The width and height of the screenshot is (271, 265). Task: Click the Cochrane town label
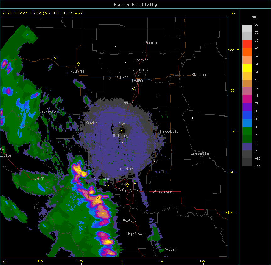click(x=101, y=179)
